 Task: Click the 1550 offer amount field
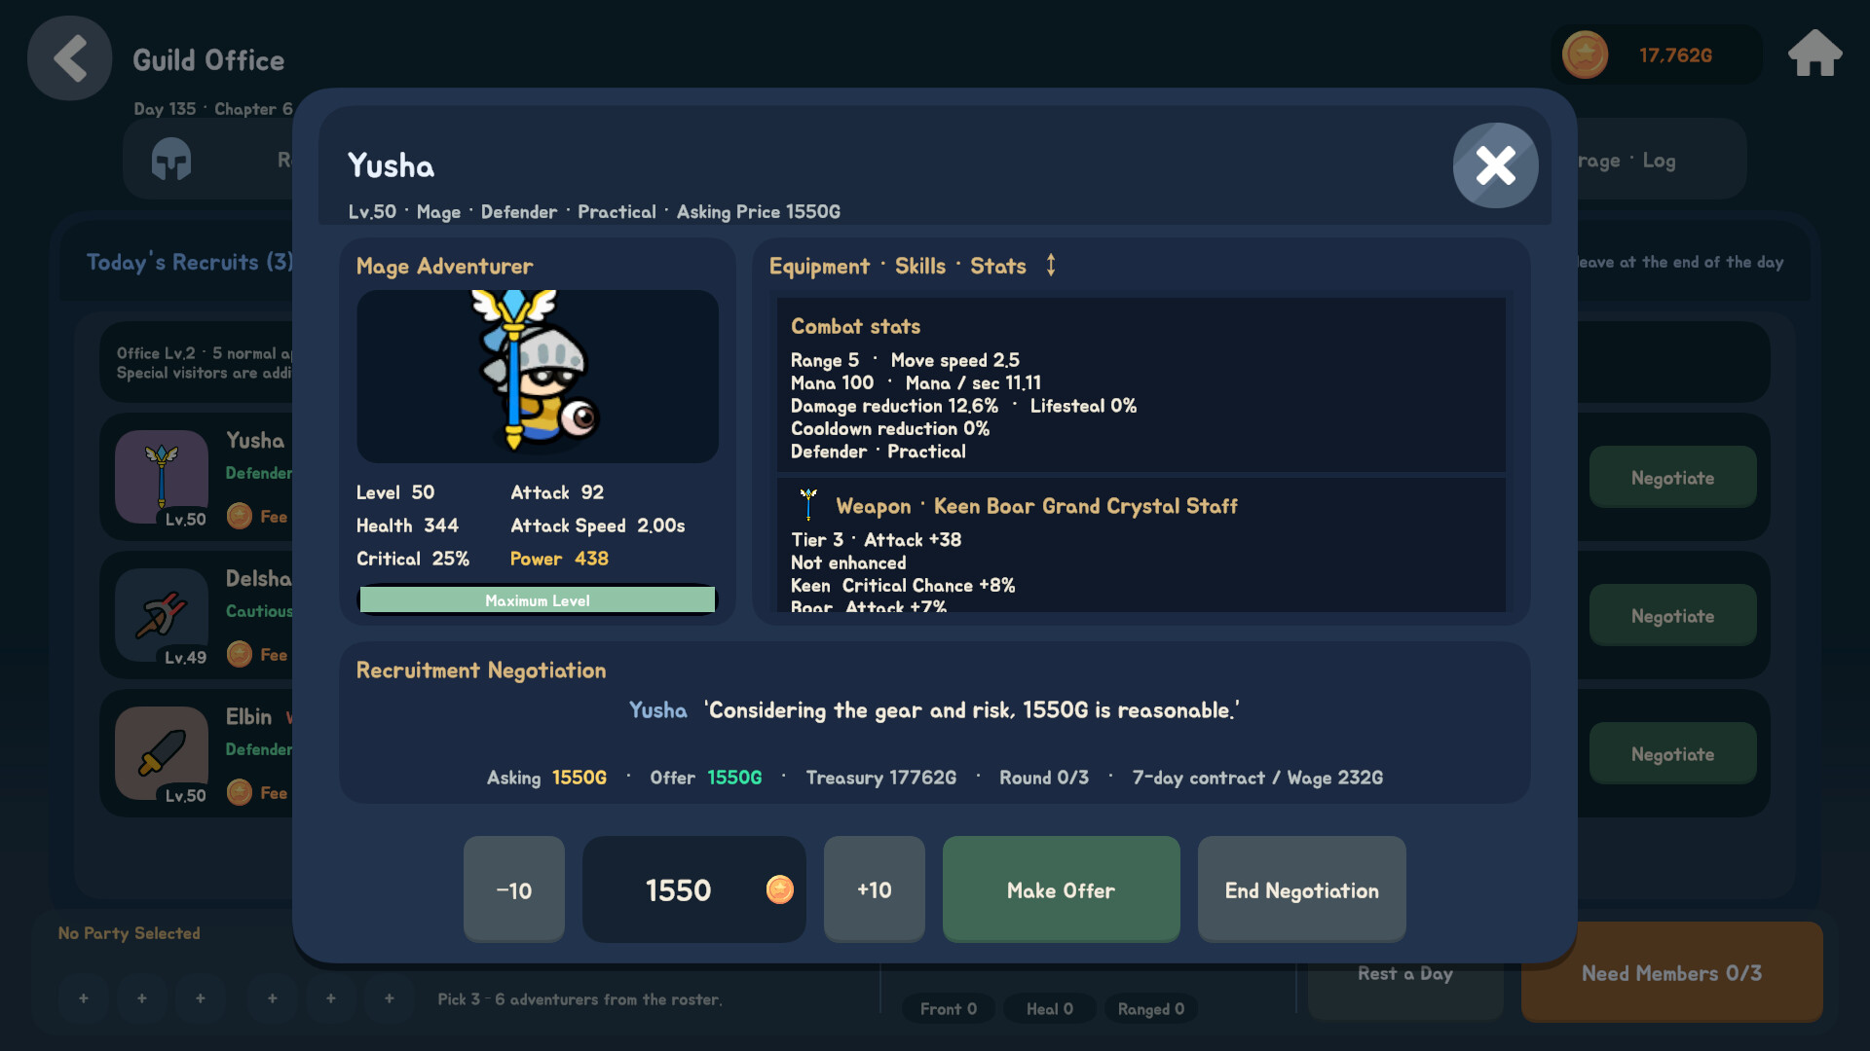tap(694, 889)
